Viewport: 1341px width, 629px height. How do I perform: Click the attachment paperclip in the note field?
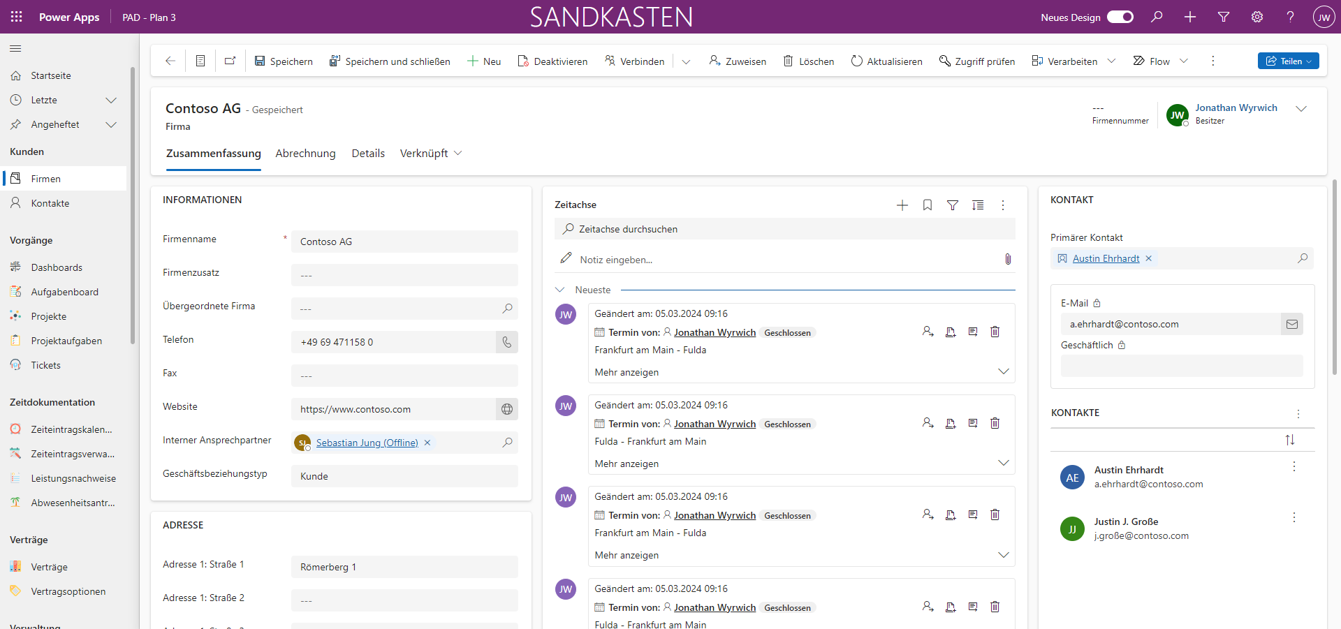pyautogui.click(x=1008, y=259)
